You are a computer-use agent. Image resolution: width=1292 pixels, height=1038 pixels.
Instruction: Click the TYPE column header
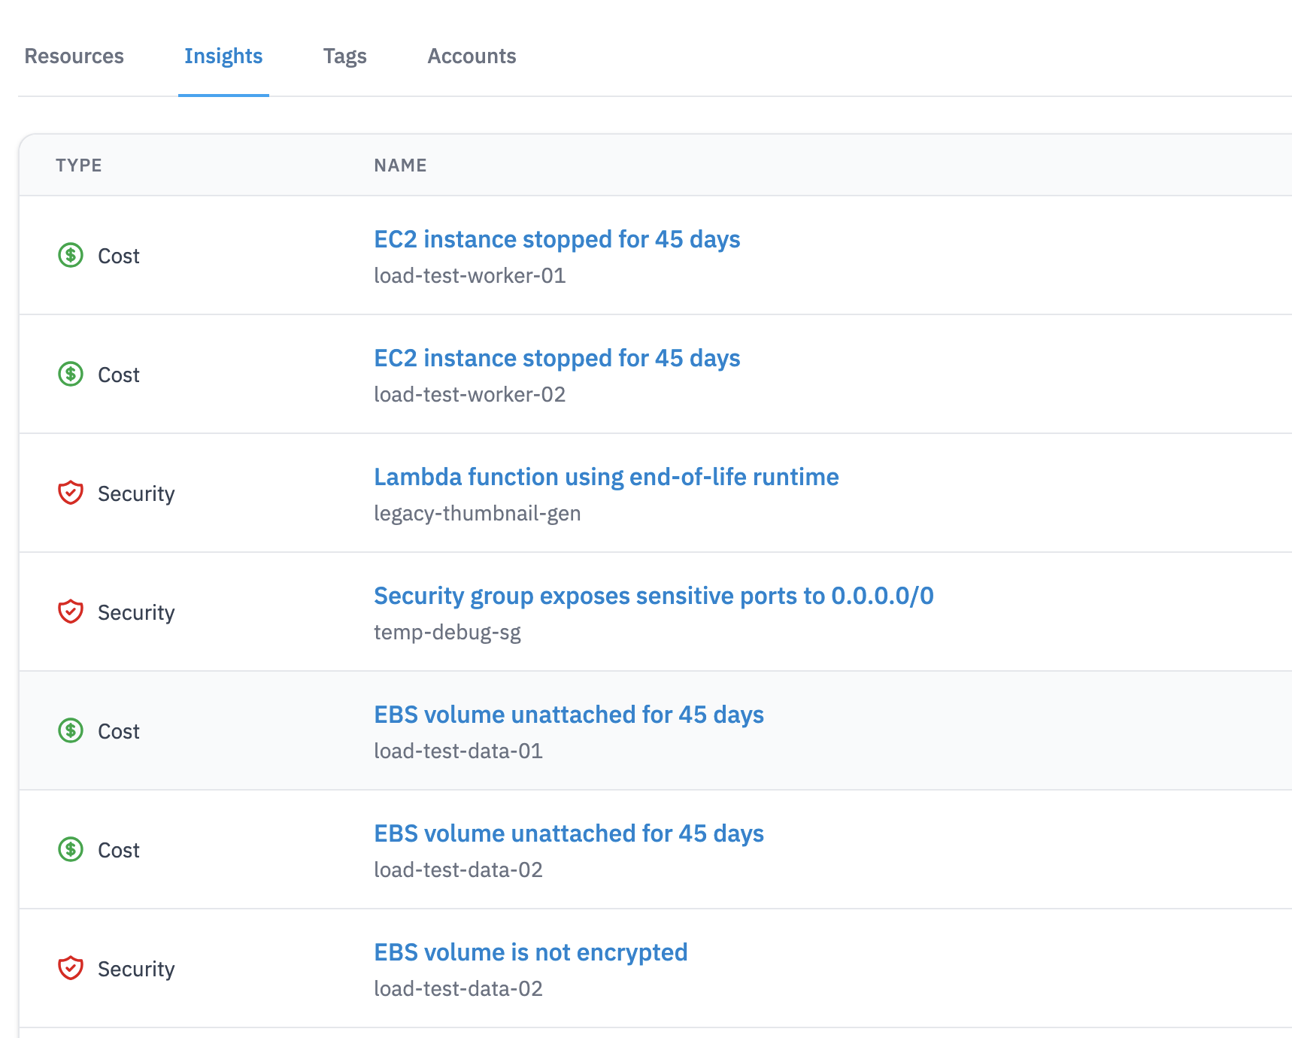pyautogui.click(x=78, y=165)
